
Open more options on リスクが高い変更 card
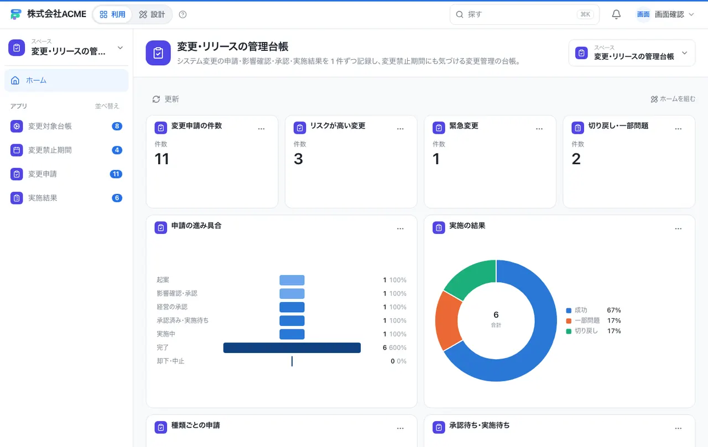point(400,129)
